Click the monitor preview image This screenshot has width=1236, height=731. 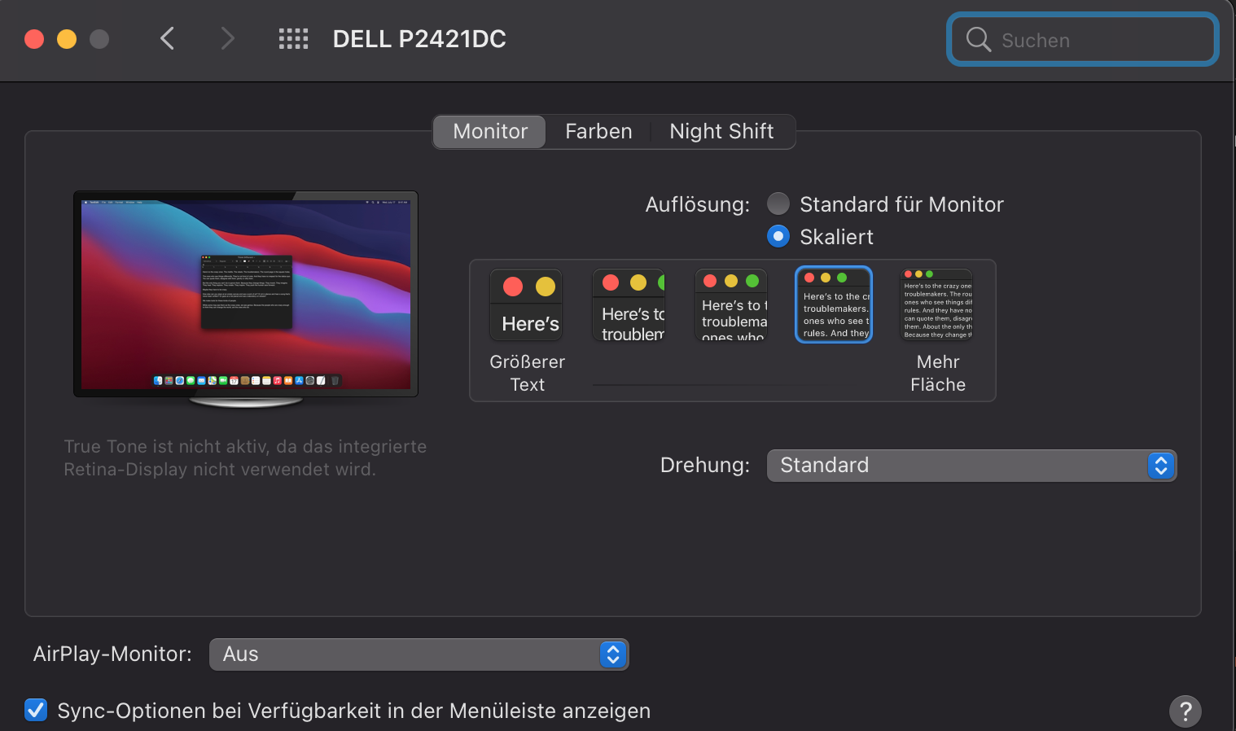click(246, 300)
